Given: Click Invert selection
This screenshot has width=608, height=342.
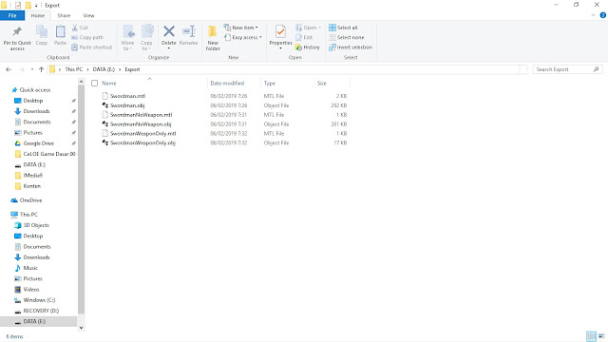Looking at the screenshot, I should click(351, 47).
